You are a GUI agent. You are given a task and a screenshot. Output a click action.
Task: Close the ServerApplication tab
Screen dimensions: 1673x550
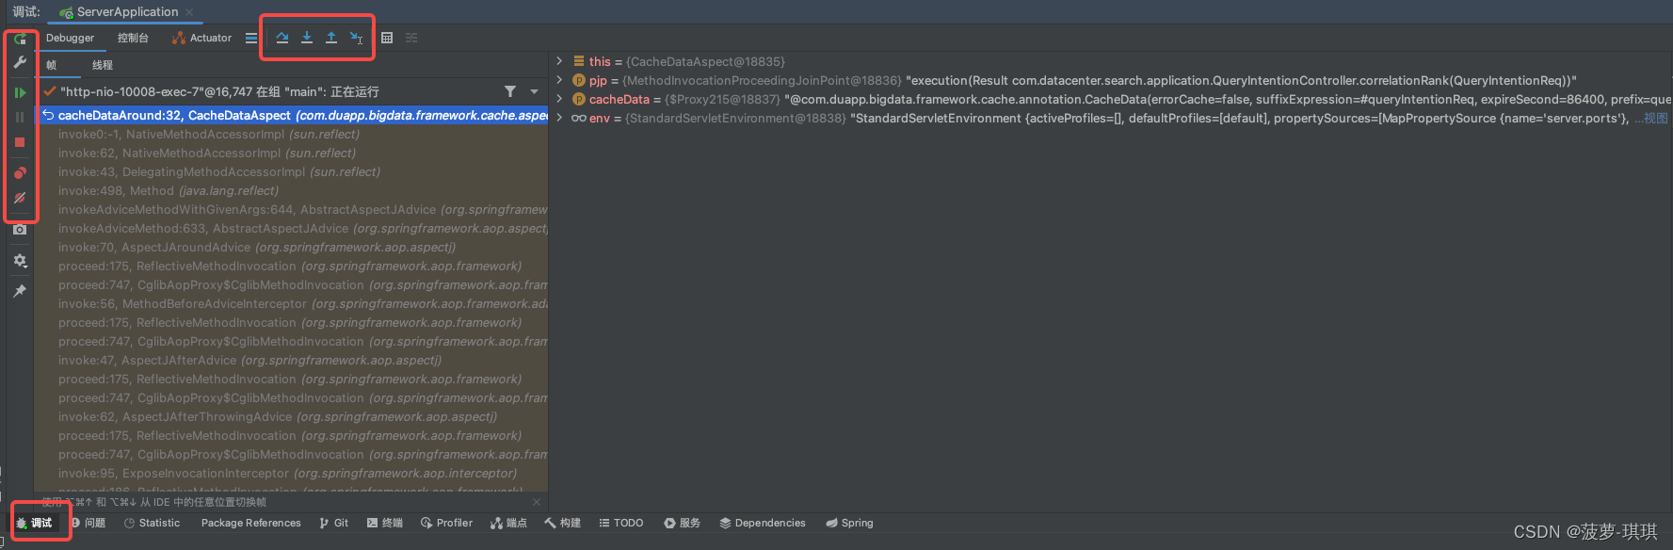coord(189,12)
